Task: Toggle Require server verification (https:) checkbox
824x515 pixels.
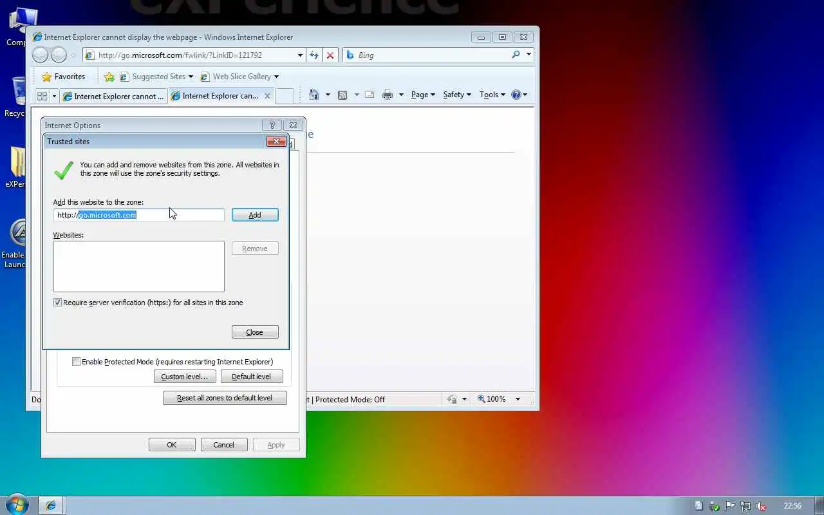Action: coord(58,303)
